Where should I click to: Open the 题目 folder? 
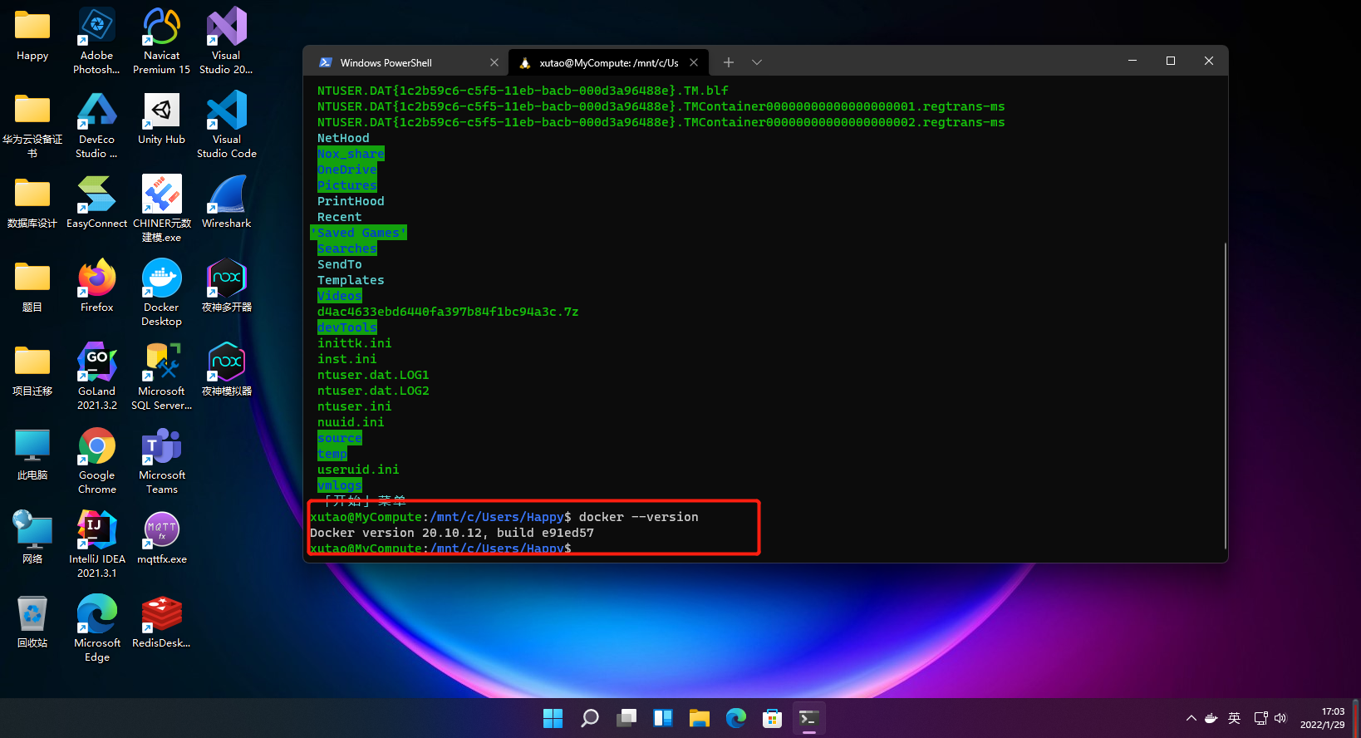point(32,287)
